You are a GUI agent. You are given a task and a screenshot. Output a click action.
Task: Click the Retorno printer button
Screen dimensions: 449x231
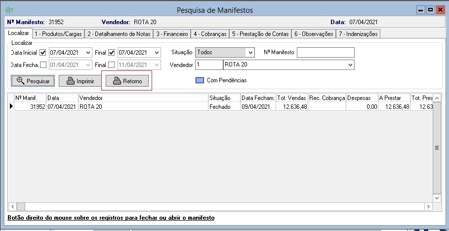pyautogui.click(x=127, y=81)
